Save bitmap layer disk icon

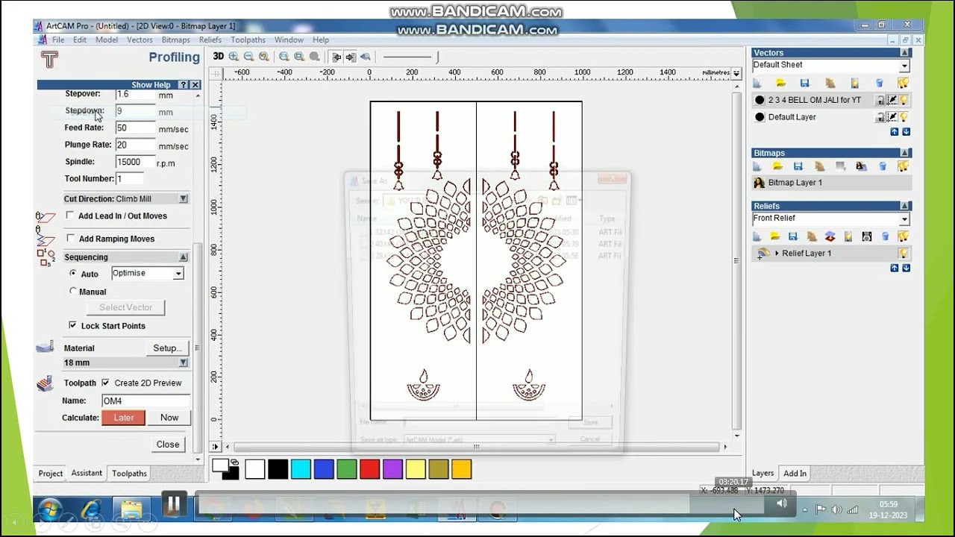798,166
